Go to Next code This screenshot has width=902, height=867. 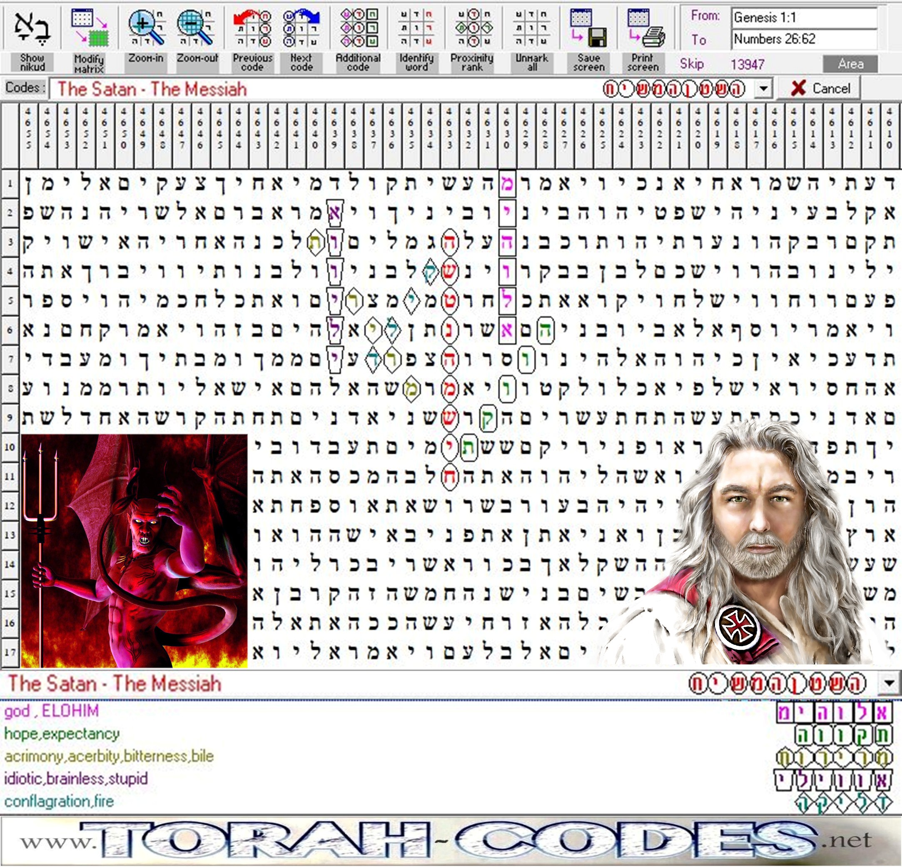(301, 28)
